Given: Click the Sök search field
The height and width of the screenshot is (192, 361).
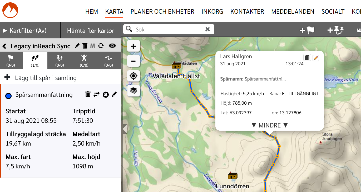Looking at the screenshot, I should point(169,29).
